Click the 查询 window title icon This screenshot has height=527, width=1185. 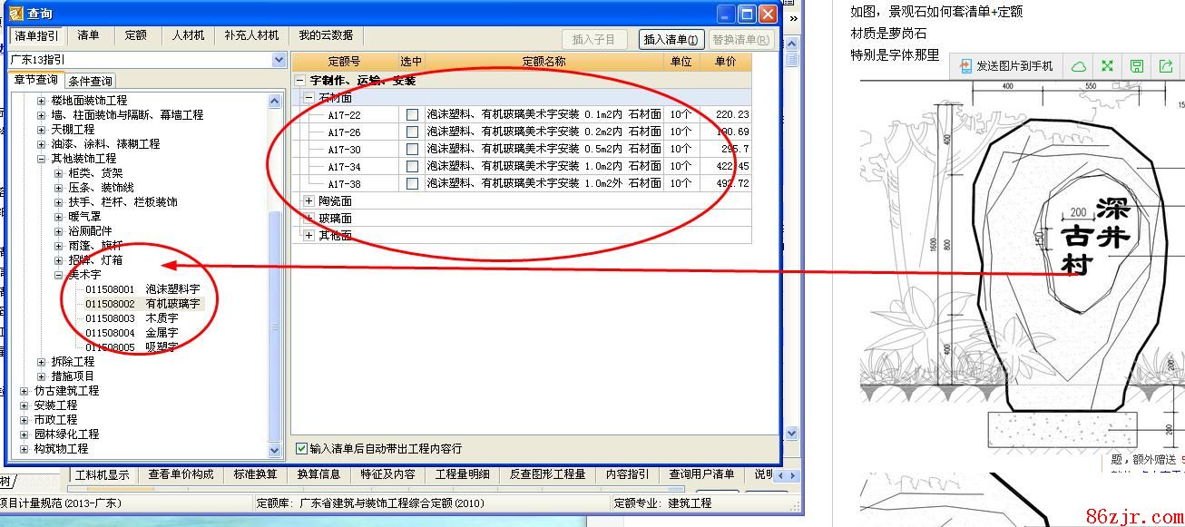[15, 14]
